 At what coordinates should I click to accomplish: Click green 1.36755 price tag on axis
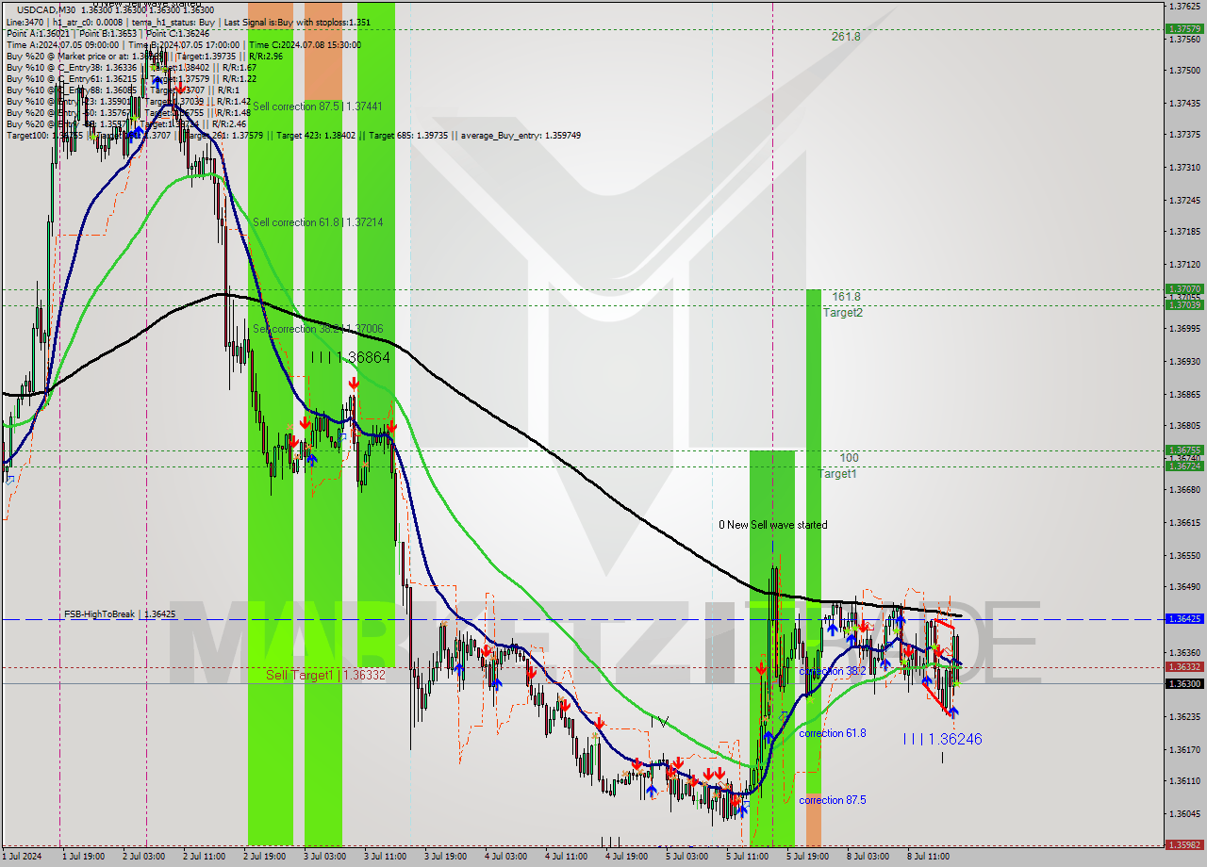(1184, 450)
